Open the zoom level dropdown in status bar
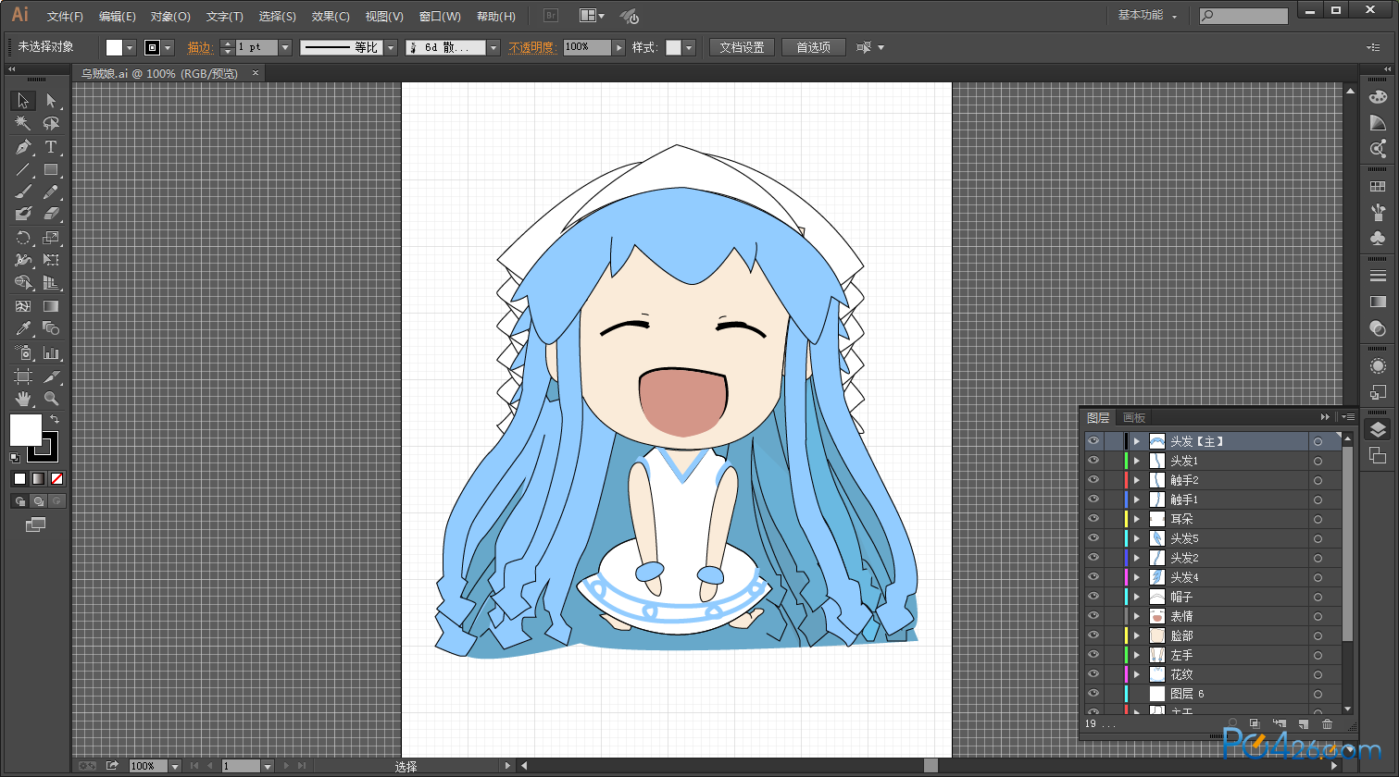 pos(174,766)
